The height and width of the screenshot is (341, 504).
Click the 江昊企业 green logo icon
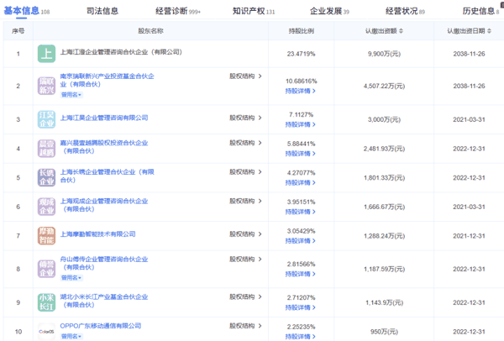click(x=48, y=118)
